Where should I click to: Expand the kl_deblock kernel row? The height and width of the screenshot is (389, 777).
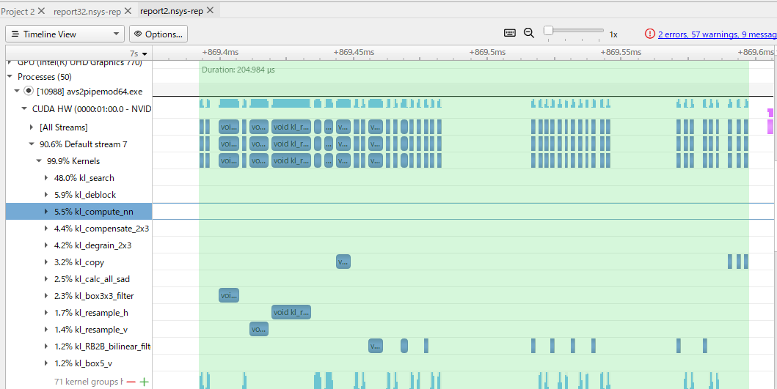pyautogui.click(x=46, y=195)
